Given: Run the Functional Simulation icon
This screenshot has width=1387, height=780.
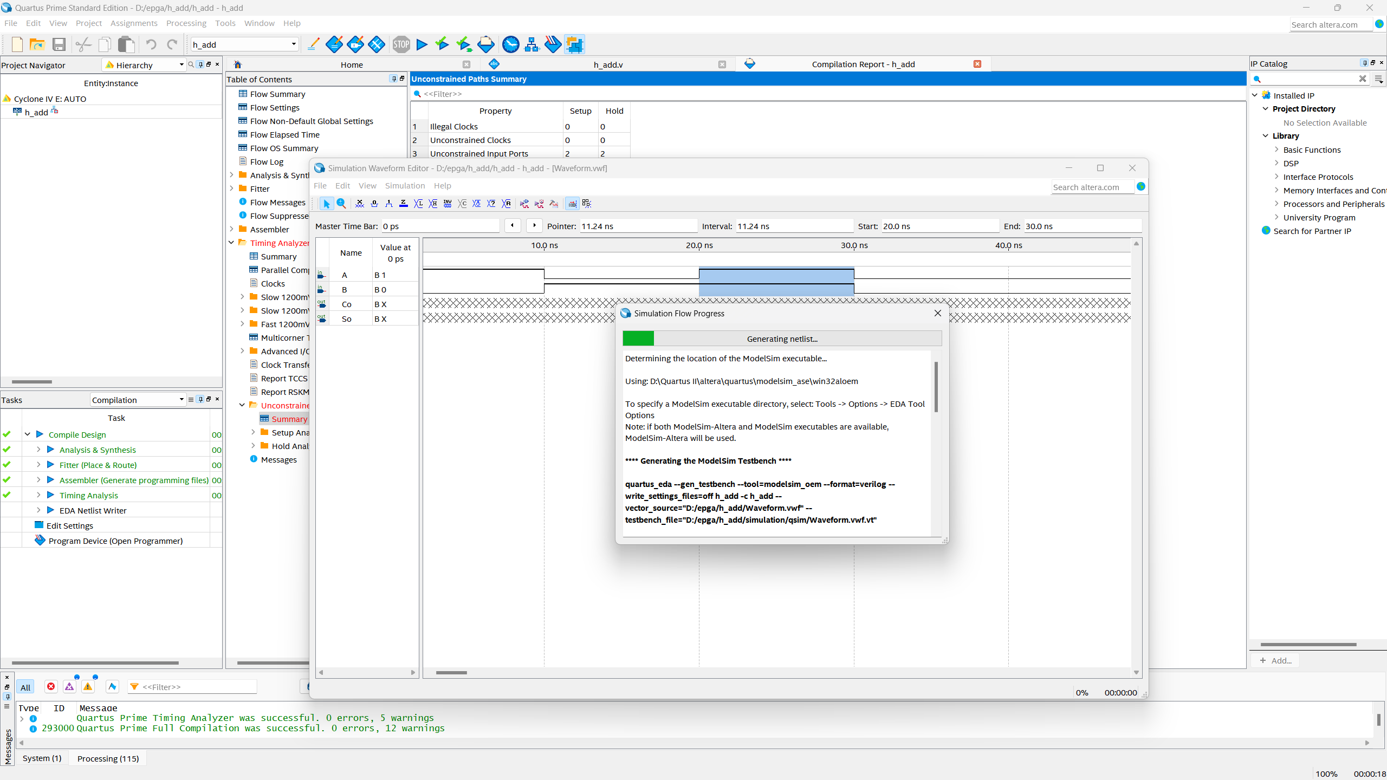Looking at the screenshot, I should [x=524, y=204].
